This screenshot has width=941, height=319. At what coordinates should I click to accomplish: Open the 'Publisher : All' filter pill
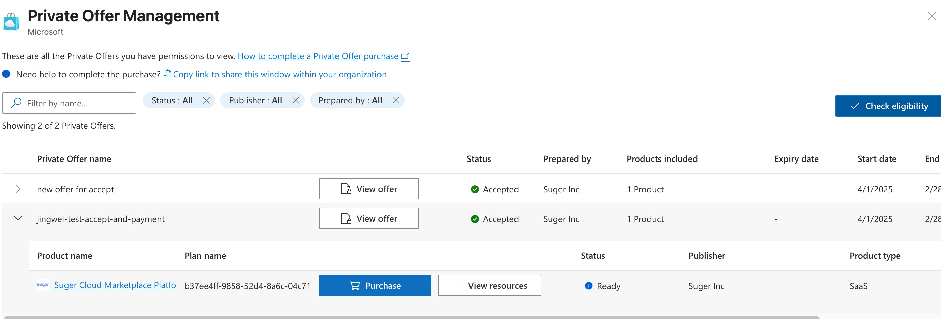pyautogui.click(x=255, y=100)
